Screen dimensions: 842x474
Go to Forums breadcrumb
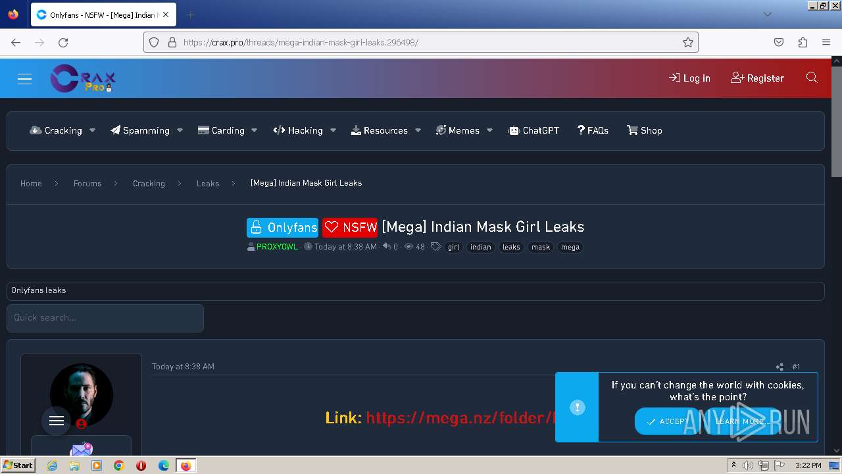click(x=87, y=183)
